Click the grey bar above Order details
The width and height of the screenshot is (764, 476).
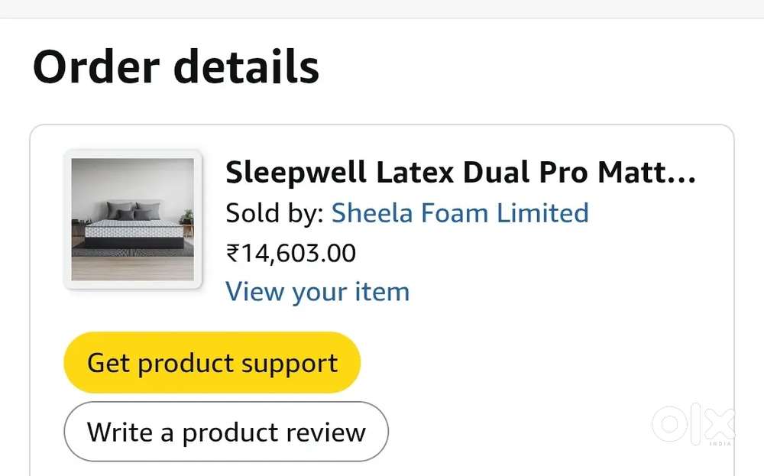382,8
